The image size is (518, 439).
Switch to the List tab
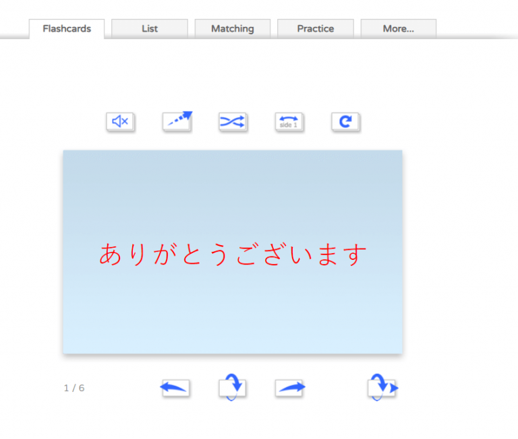coord(150,29)
